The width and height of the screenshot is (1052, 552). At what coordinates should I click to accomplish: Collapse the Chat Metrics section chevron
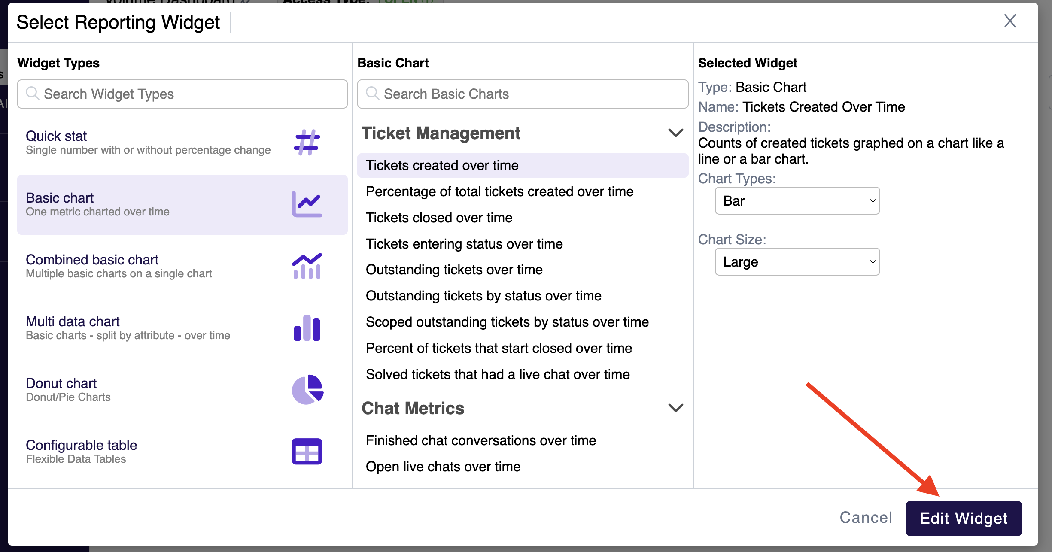point(676,408)
